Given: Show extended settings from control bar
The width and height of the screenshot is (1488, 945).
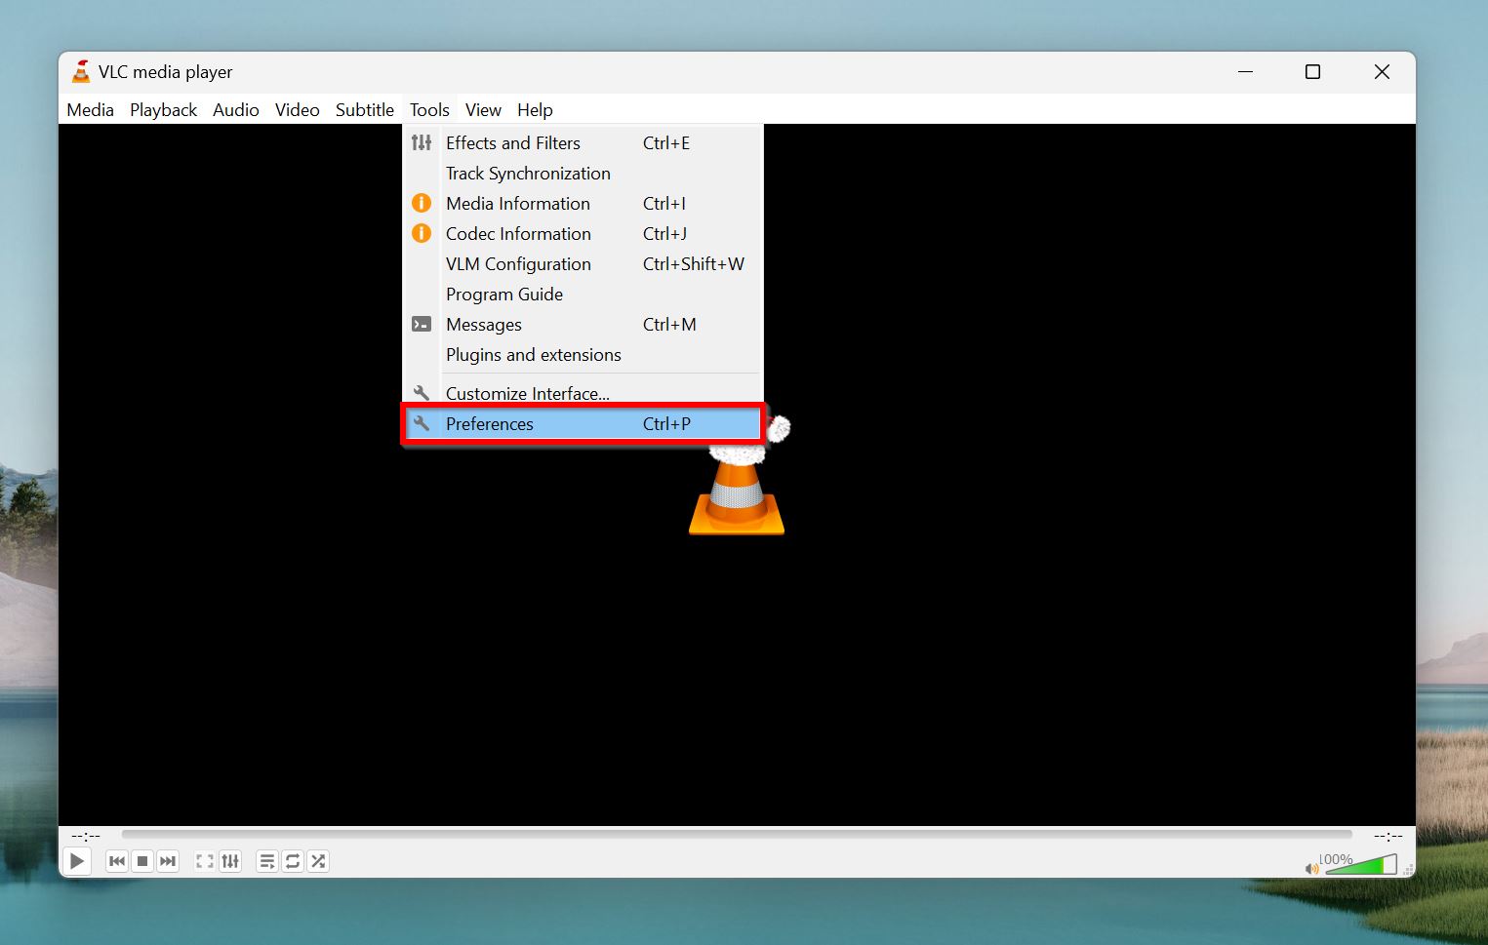Looking at the screenshot, I should click(x=230, y=861).
